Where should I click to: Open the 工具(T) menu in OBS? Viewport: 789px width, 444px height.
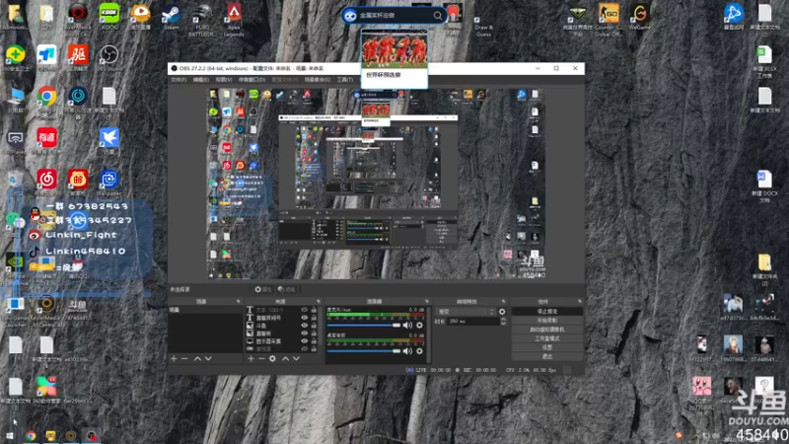(344, 80)
